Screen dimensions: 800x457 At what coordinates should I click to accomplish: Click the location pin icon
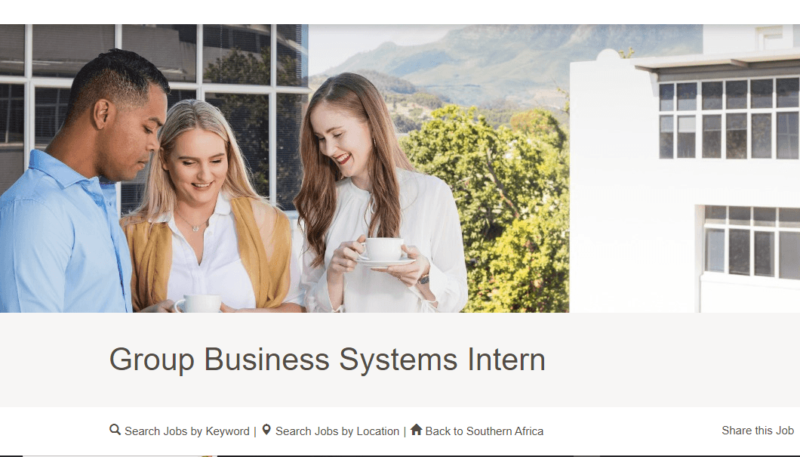pos(266,430)
